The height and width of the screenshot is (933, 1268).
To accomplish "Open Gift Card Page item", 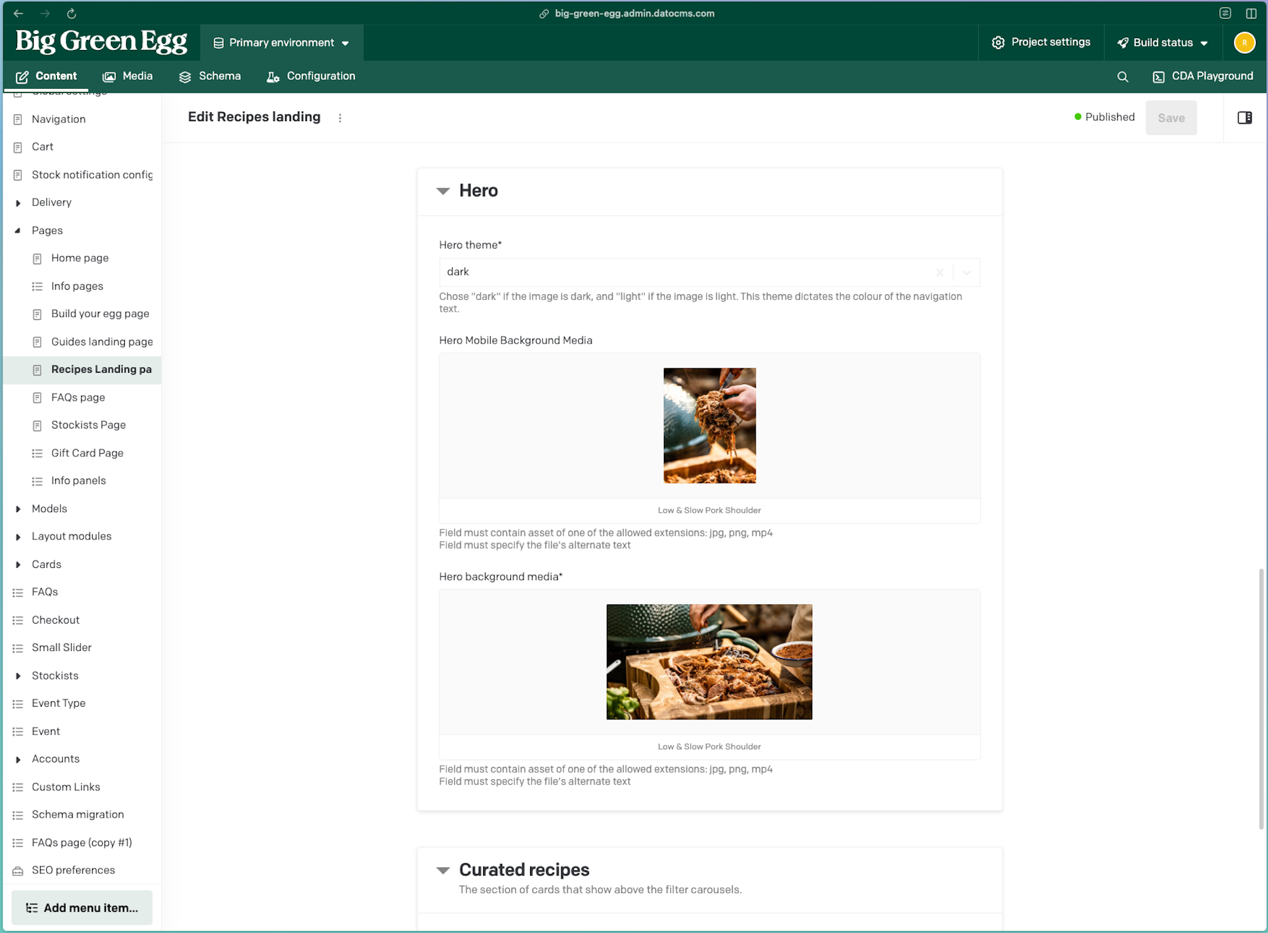I will [81, 453].
